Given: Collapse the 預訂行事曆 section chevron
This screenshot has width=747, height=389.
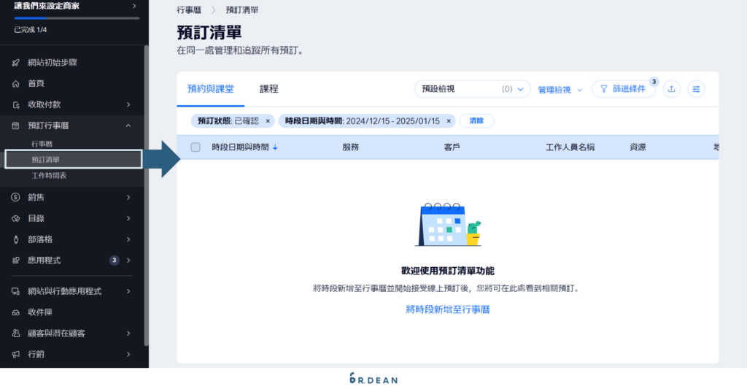Looking at the screenshot, I should pos(128,126).
